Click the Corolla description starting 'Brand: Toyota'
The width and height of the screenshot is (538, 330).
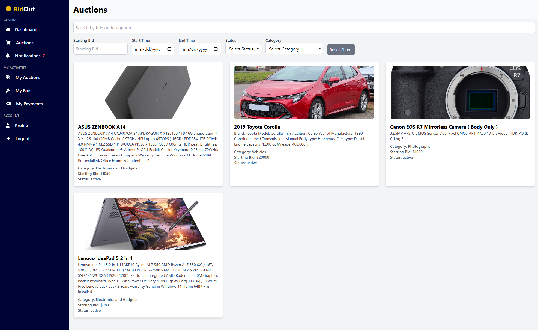coord(299,139)
